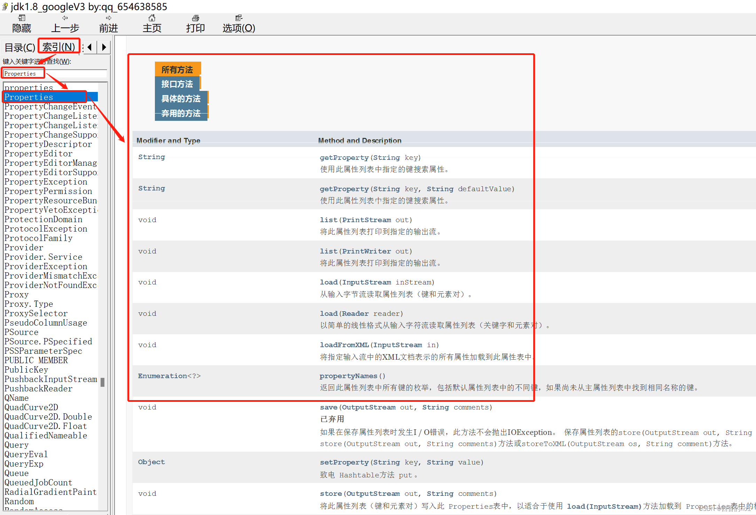Select the 所有方法 all methods tab
The height and width of the screenshot is (515, 756).
pos(178,70)
